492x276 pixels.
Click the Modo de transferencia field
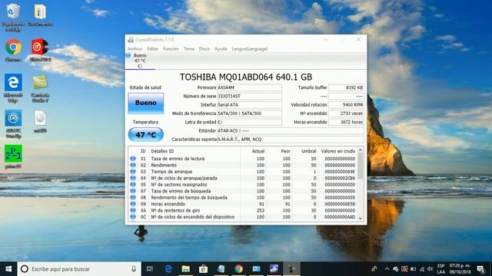[x=249, y=113]
